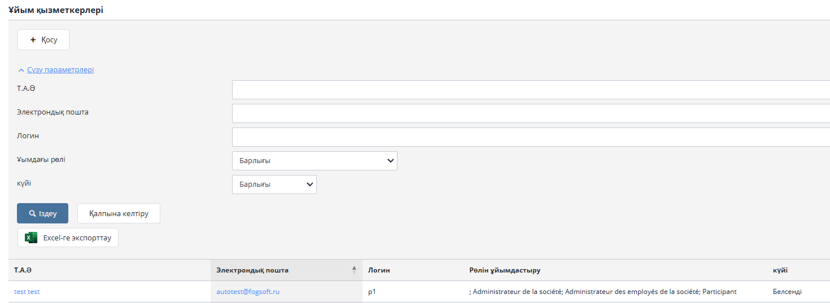830x303 pixels.
Task: Toggle the sort arrows in email column
Action: (354, 270)
